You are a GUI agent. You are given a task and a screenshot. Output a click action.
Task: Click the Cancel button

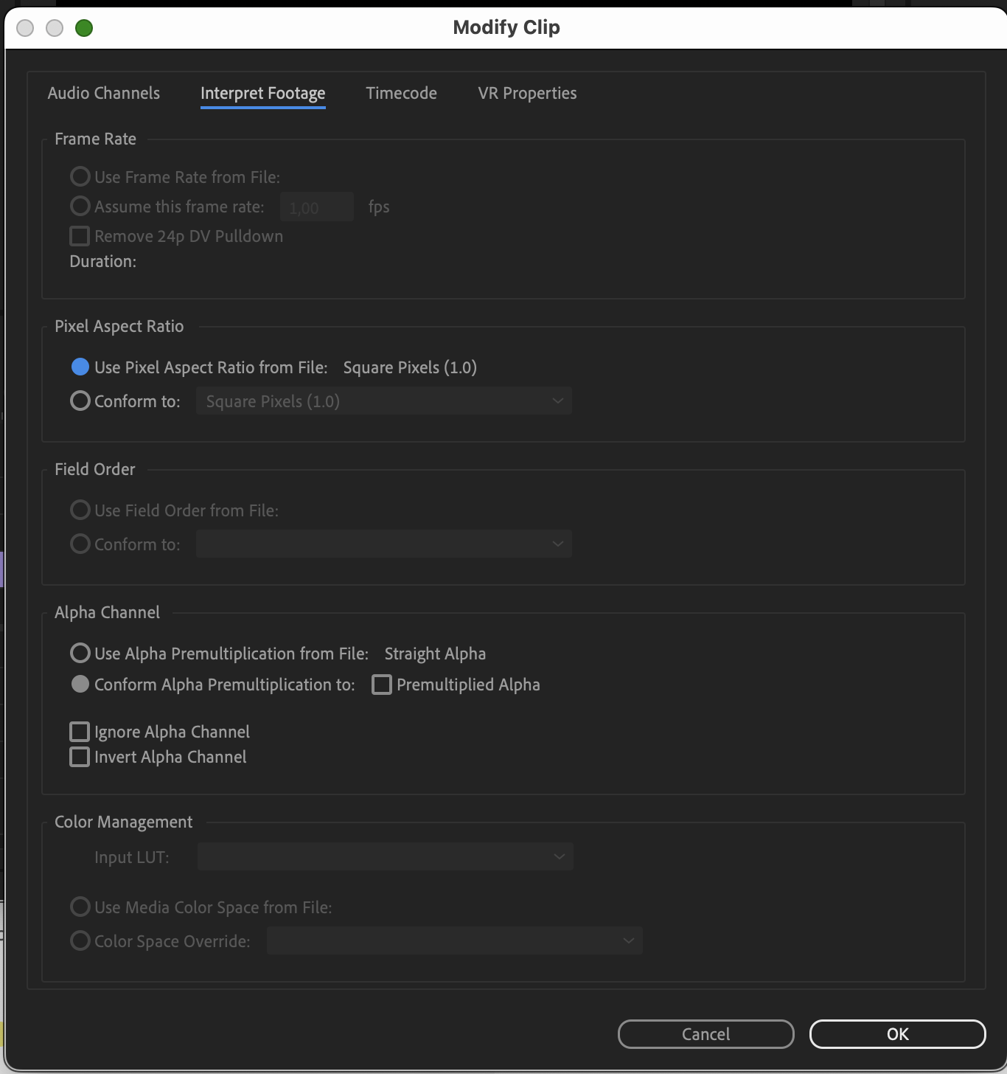(705, 1033)
